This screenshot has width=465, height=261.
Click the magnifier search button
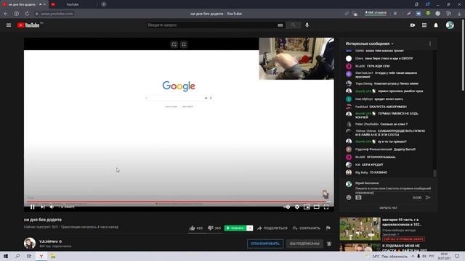click(x=294, y=25)
